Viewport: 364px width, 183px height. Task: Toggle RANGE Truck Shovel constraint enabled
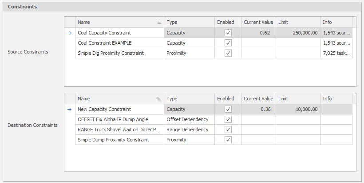(228, 130)
